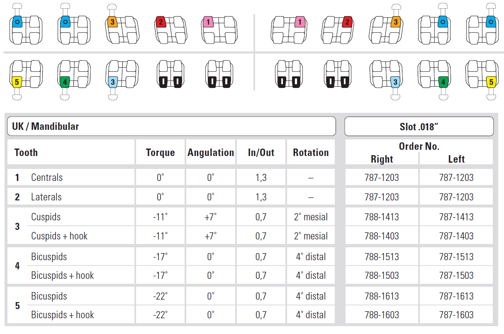Select the UK / Mandibular header bar
This screenshot has width=504, height=334.
click(171, 126)
